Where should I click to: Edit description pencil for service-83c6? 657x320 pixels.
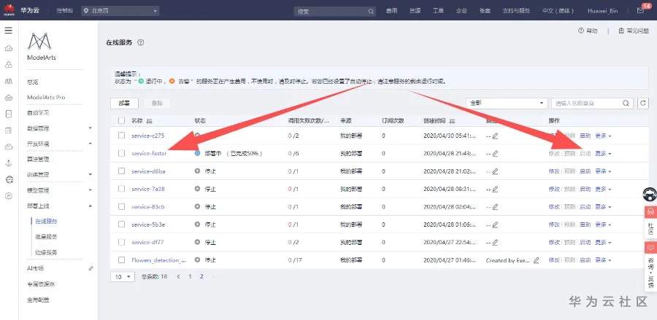pos(495,207)
